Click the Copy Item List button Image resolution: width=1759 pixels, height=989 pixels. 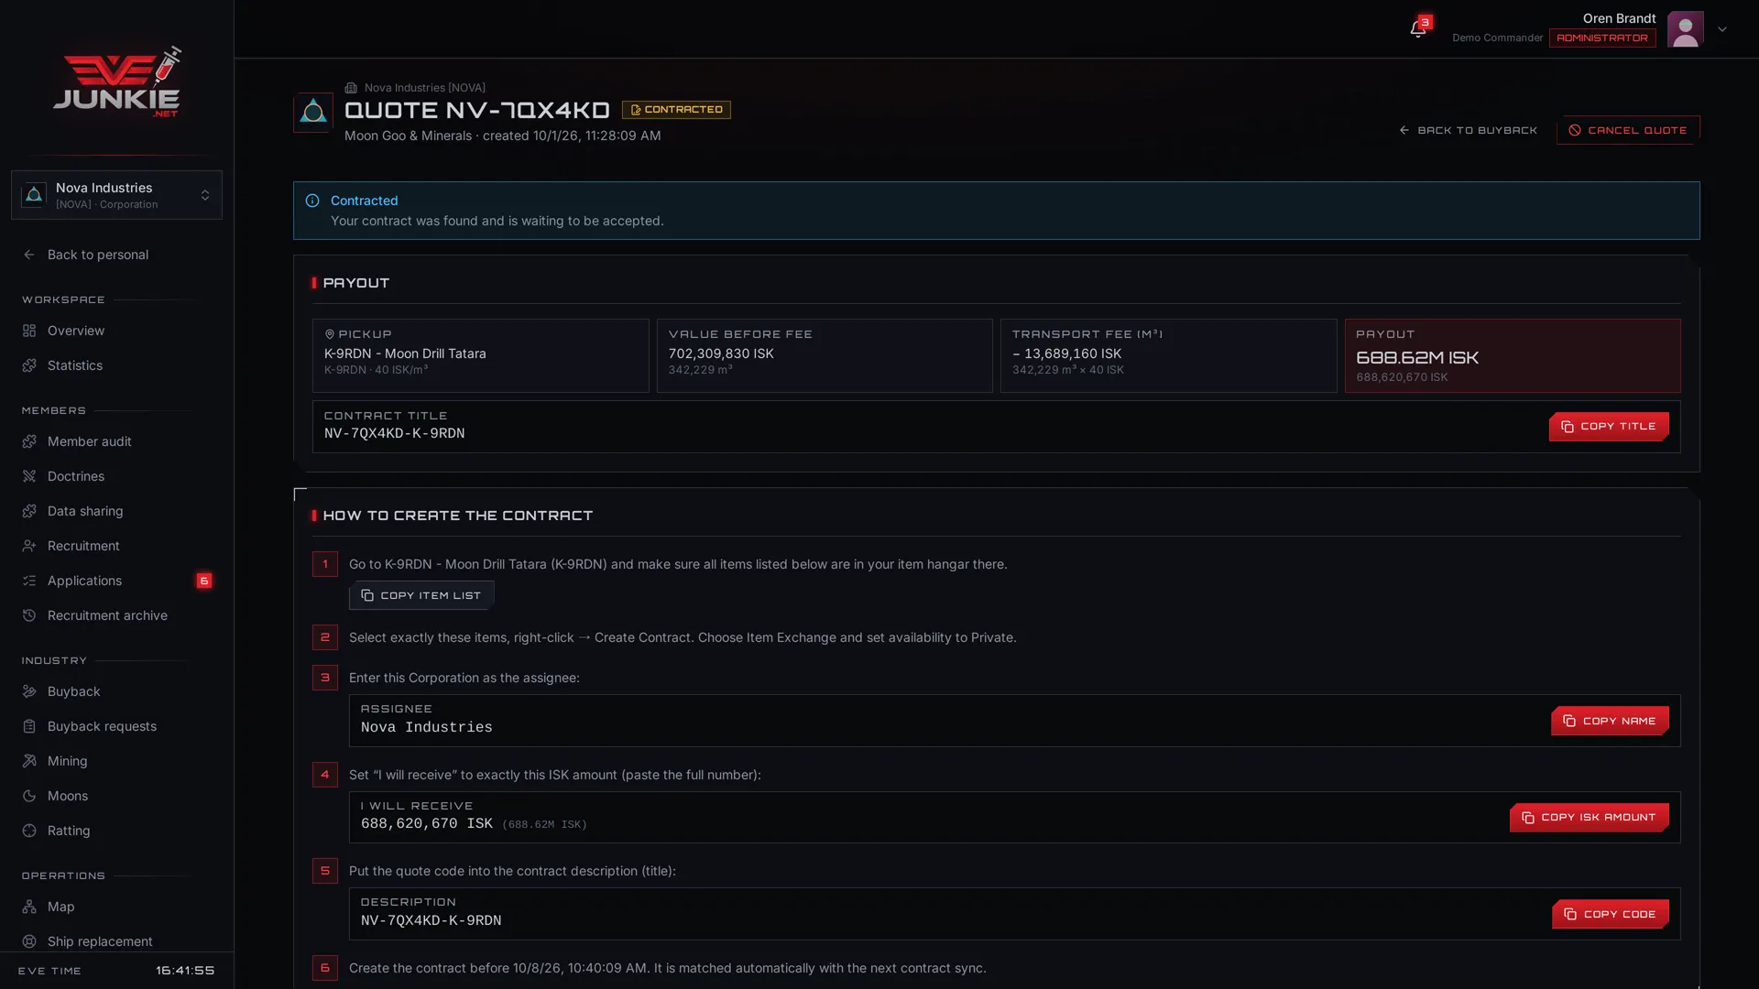pos(421,595)
